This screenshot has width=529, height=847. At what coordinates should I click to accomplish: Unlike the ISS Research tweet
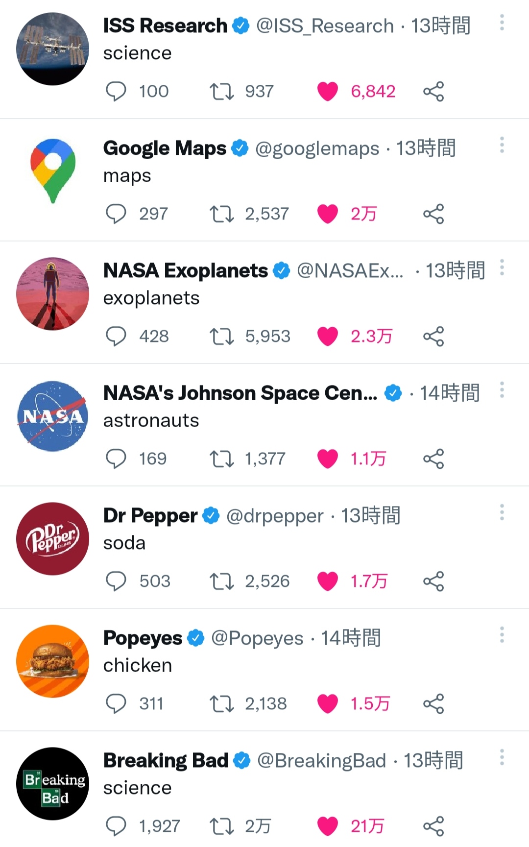[x=328, y=92]
